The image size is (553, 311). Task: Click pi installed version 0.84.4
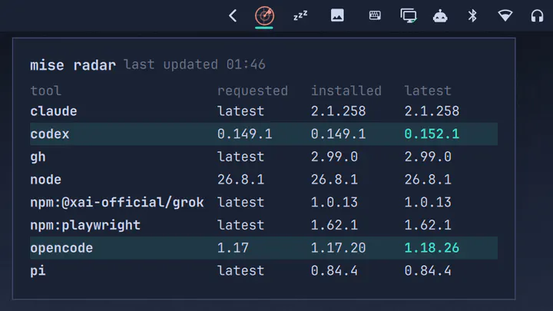click(334, 271)
